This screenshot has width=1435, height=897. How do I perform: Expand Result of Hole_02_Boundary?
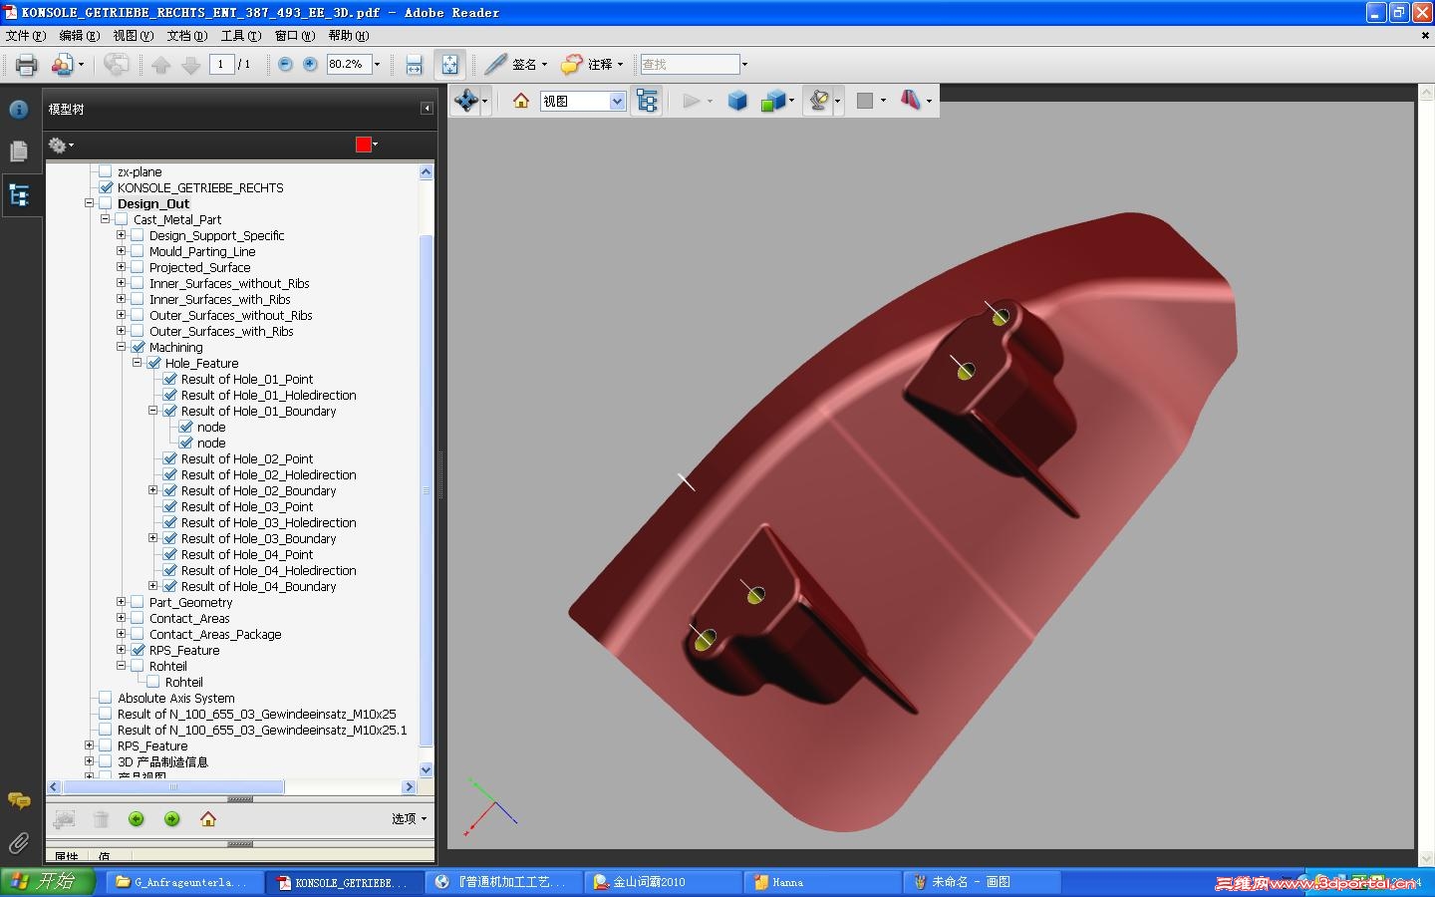click(153, 490)
